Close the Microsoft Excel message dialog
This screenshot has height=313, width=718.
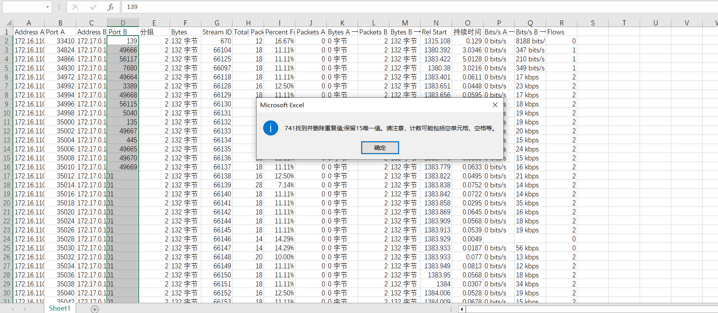(x=495, y=105)
